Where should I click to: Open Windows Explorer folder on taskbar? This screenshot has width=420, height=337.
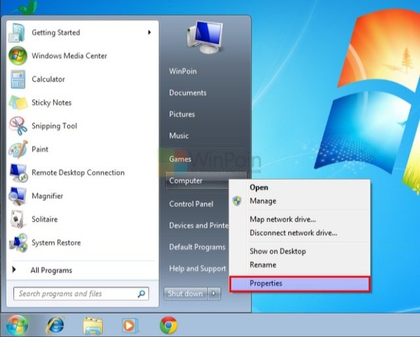93,325
